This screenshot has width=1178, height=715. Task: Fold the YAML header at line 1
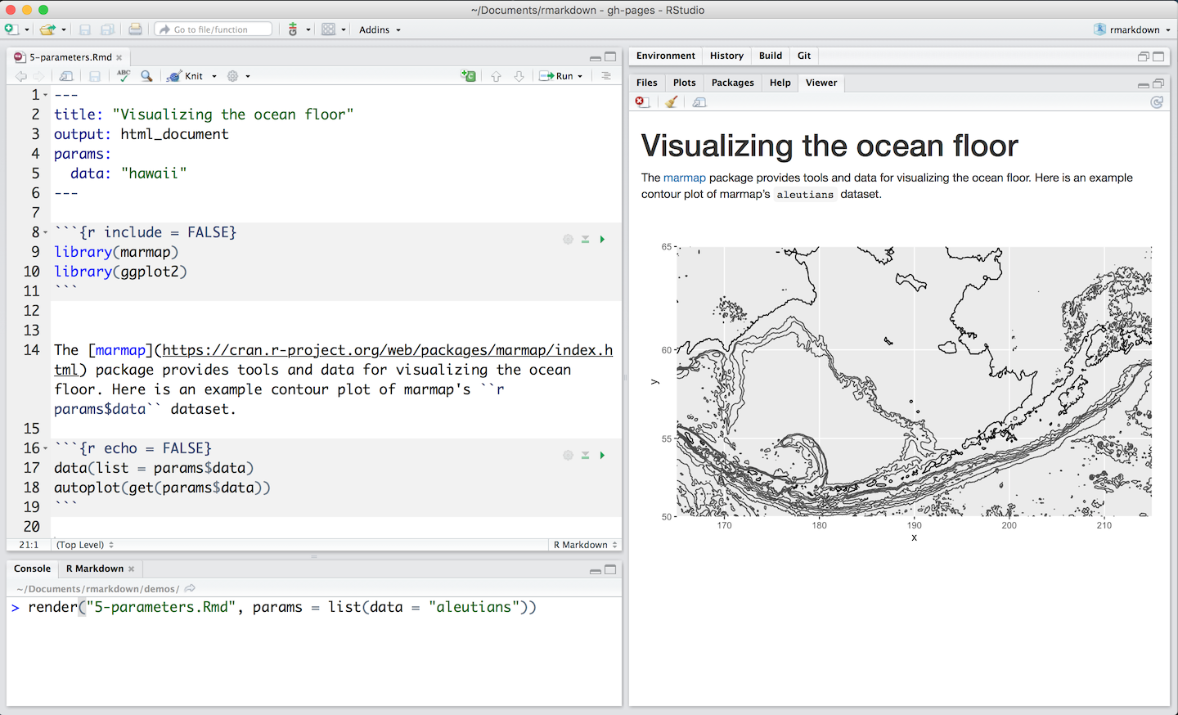pos(45,95)
